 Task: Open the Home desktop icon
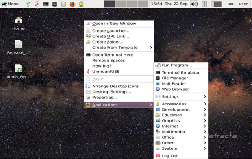point(18,23)
